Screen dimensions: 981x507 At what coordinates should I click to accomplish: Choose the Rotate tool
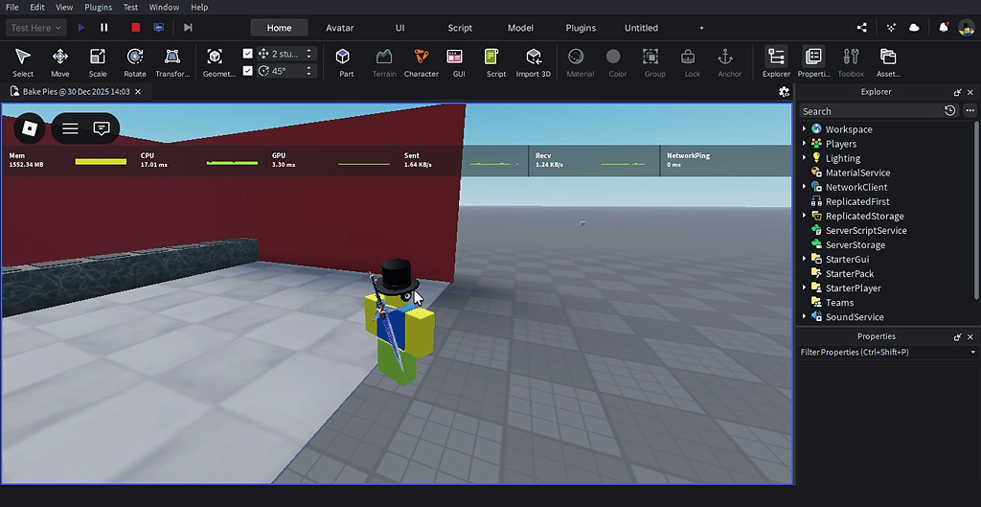[134, 62]
